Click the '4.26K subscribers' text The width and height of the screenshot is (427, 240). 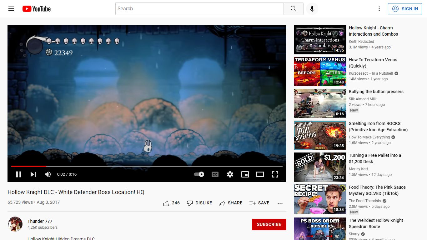coord(43,227)
